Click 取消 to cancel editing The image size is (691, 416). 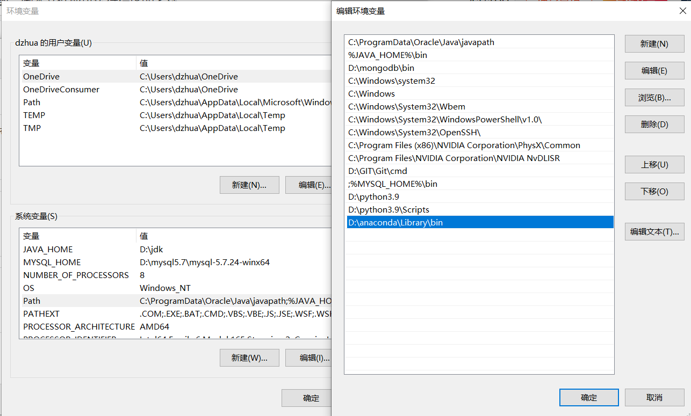point(654,398)
